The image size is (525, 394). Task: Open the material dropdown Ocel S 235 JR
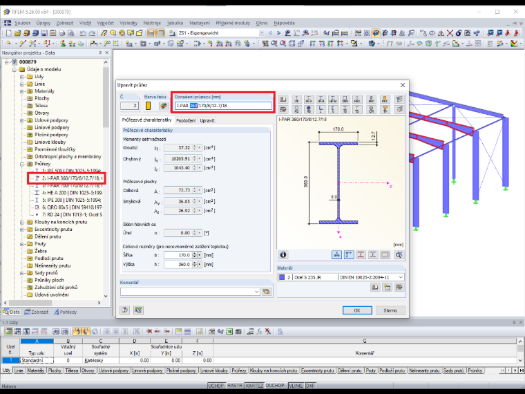(x=401, y=277)
